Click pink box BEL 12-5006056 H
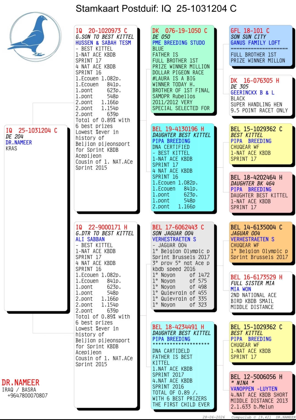This screenshot has width=296, height=420. click(261, 392)
